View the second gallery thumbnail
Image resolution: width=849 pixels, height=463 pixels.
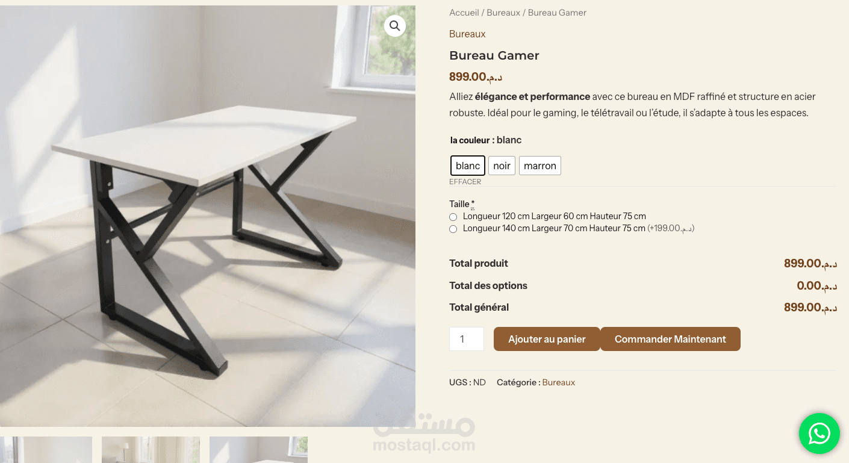(151, 450)
